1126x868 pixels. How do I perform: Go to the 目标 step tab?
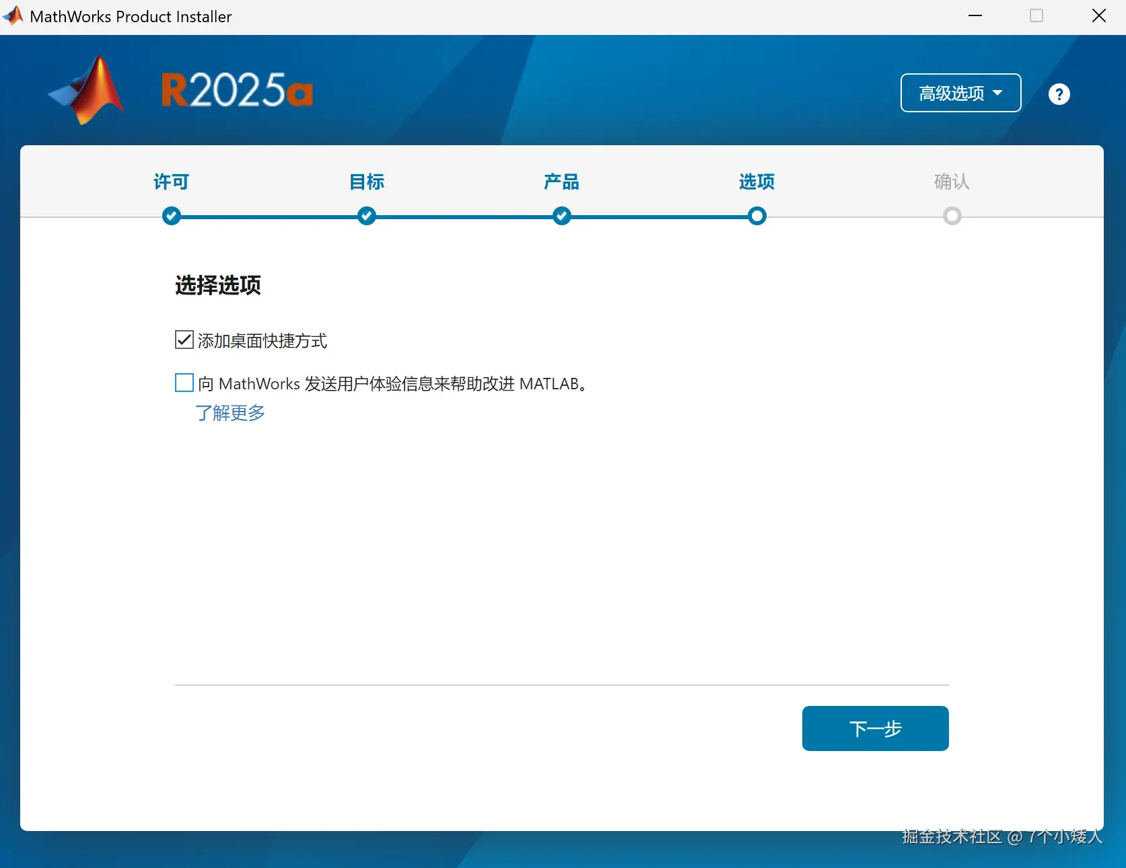tap(367, 182)
